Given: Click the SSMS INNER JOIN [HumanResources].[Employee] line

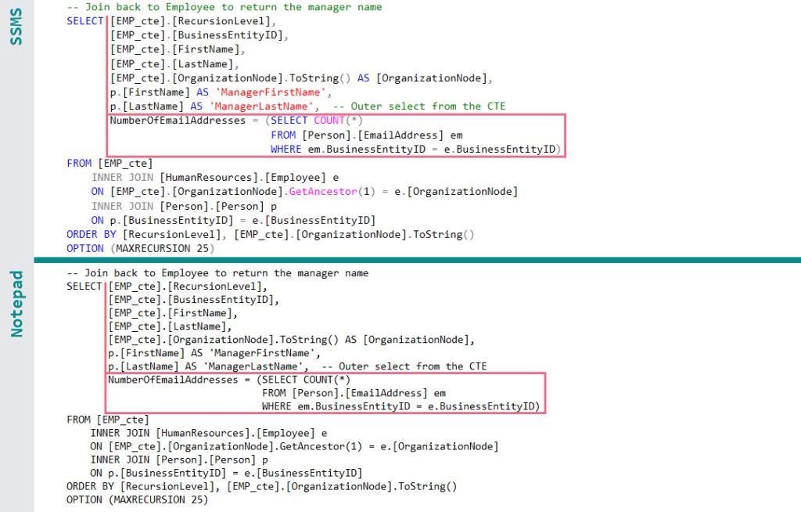Looking at the screenshot, I should [215, 178].
